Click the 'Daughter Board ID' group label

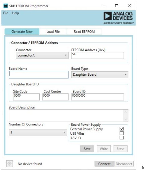point(25,84)
